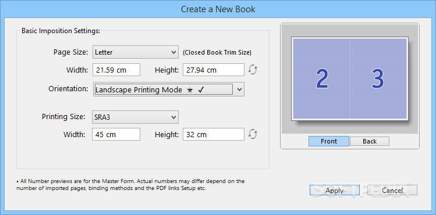Click the Basic Imposition Settings heading
Image resolution: width=436 pixels, height=215 pixels.
coord(61,31)
